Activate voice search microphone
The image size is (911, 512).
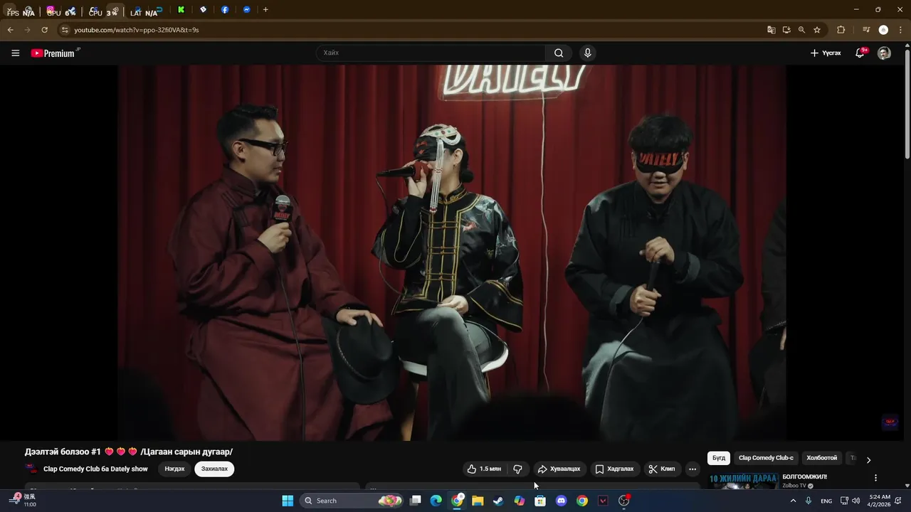587,53
